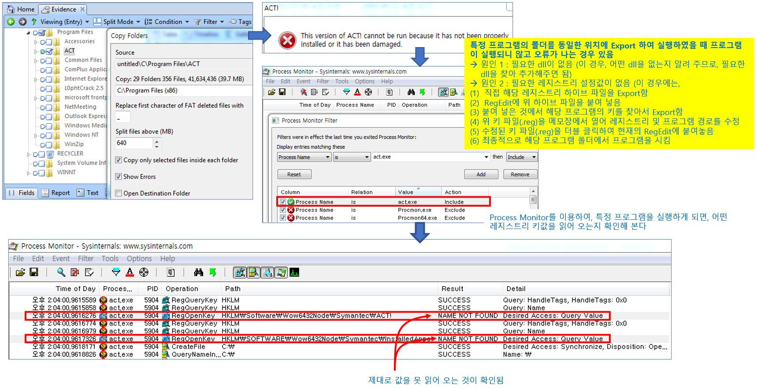Screen dimensions: 757x388
Task: Collapse the Program Files tree node
Action: 29,33
